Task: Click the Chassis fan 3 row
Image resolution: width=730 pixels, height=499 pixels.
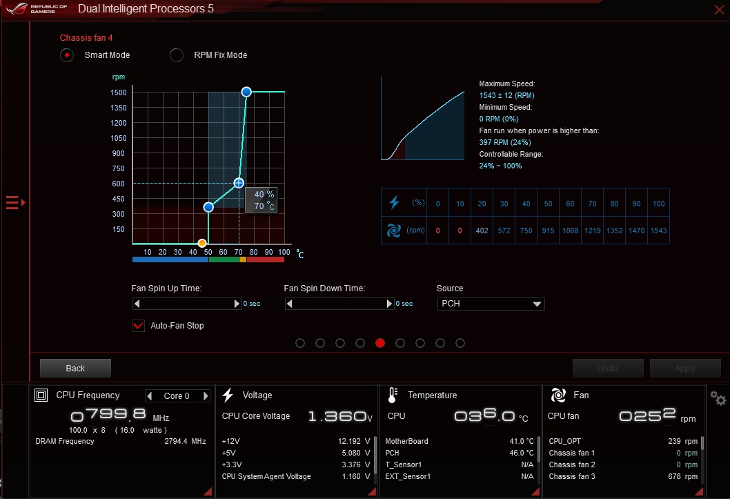Action: pos(623,476)
